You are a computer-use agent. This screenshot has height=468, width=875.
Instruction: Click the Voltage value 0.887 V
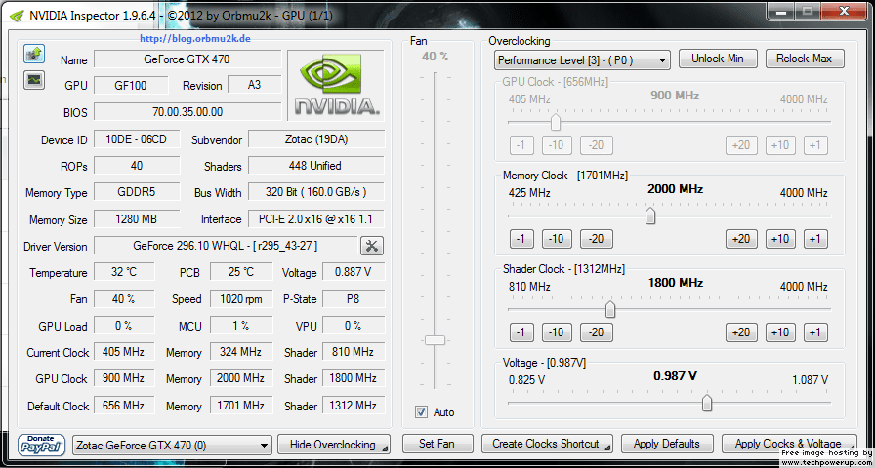(x=354, y=272)
